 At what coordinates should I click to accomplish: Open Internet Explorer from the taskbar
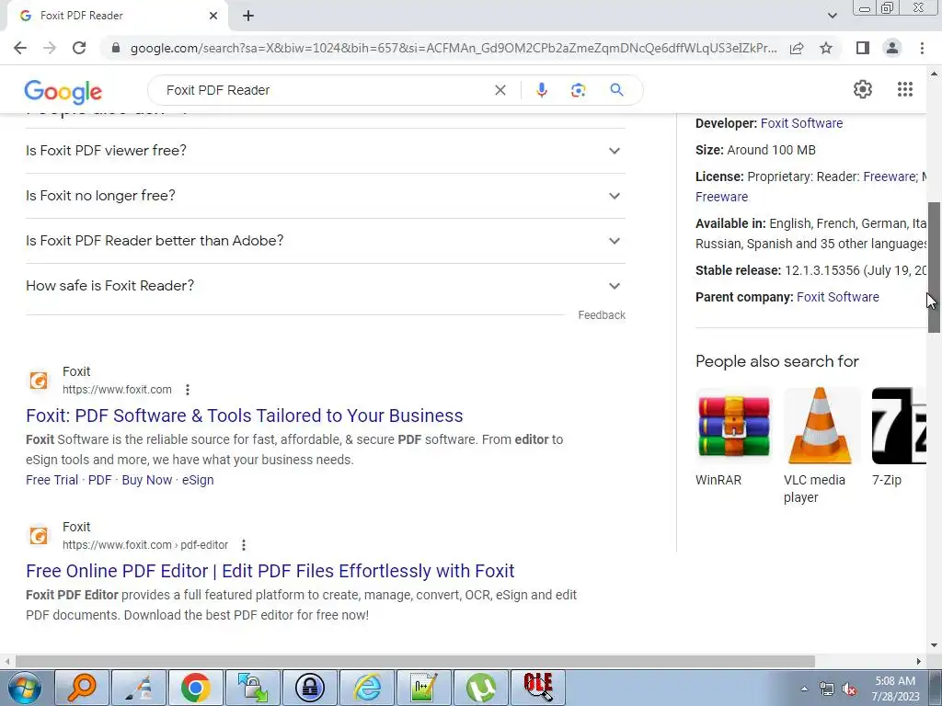click(367, 688)
